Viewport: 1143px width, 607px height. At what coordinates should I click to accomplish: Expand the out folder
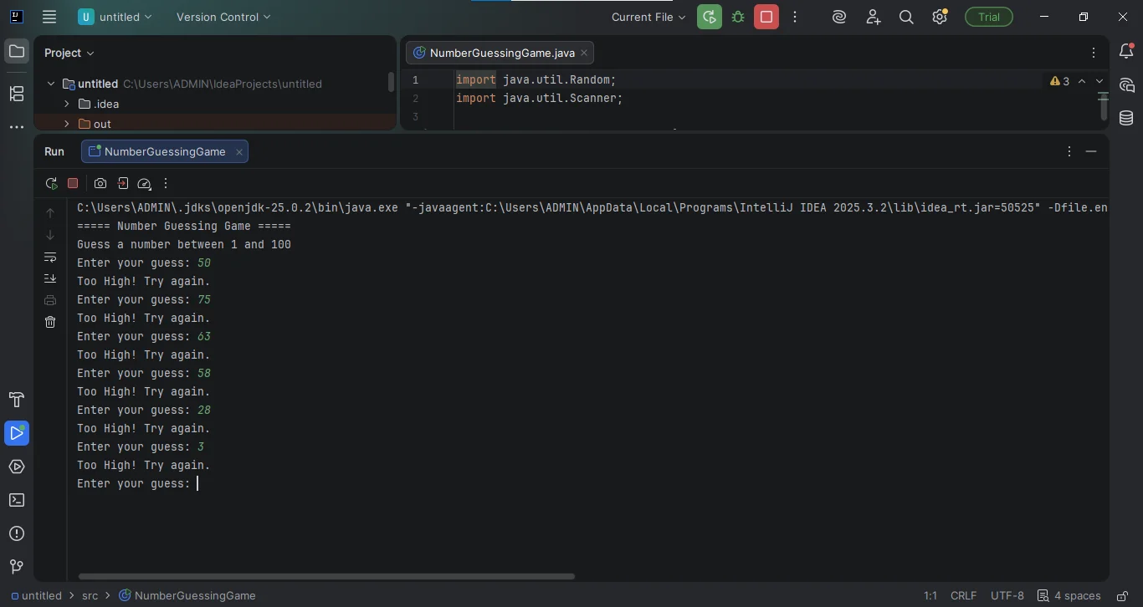[67, 124]
